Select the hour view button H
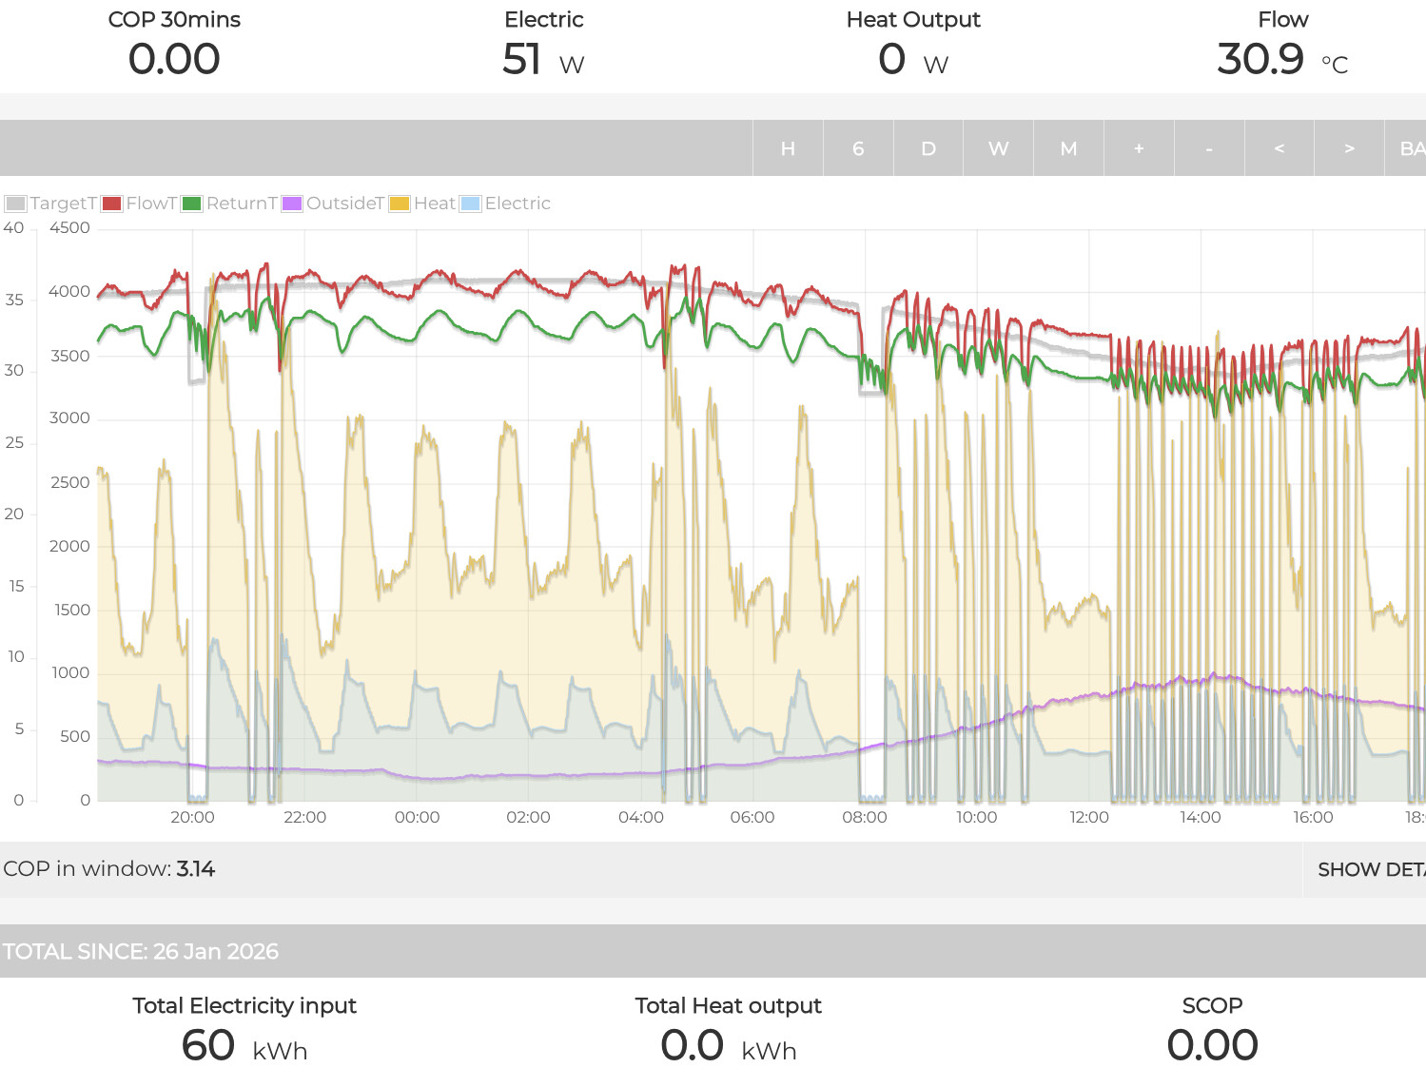 click(x=788, y=148)
